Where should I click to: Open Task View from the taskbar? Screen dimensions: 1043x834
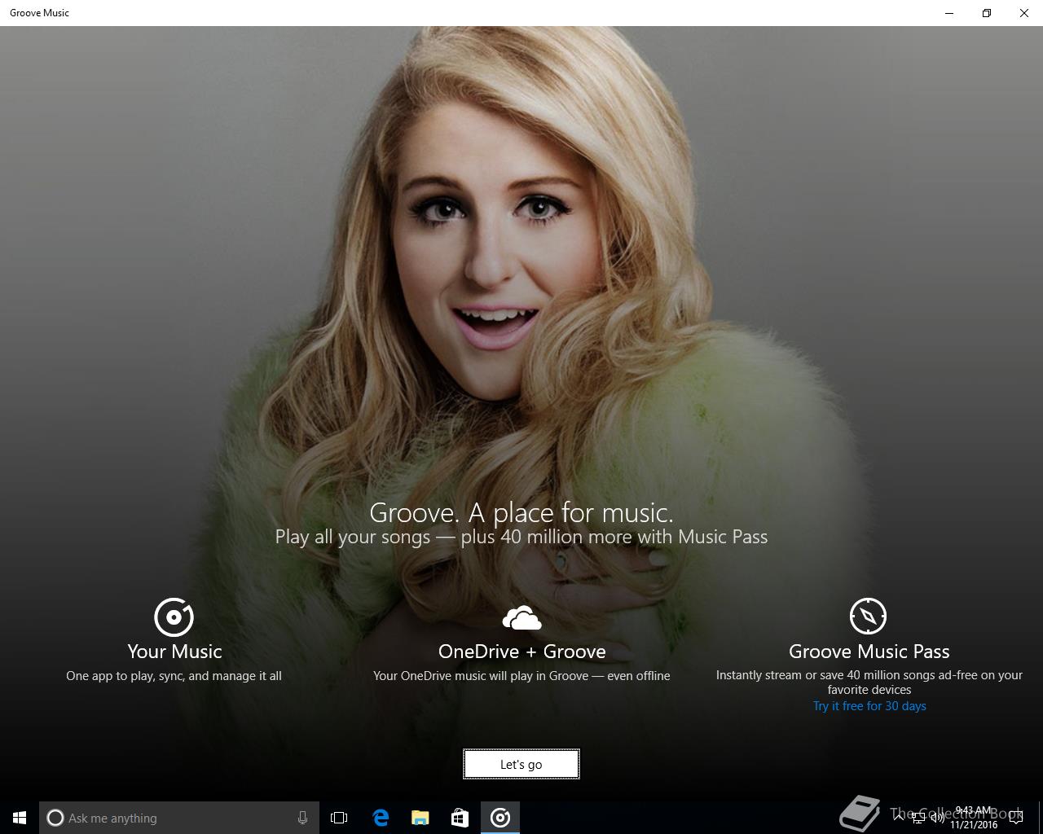pyautogui.click(x=339, y=818)
